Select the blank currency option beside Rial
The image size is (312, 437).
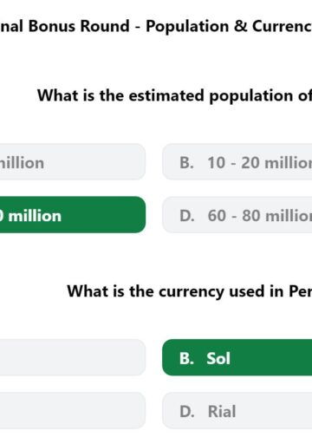(73, 410)
